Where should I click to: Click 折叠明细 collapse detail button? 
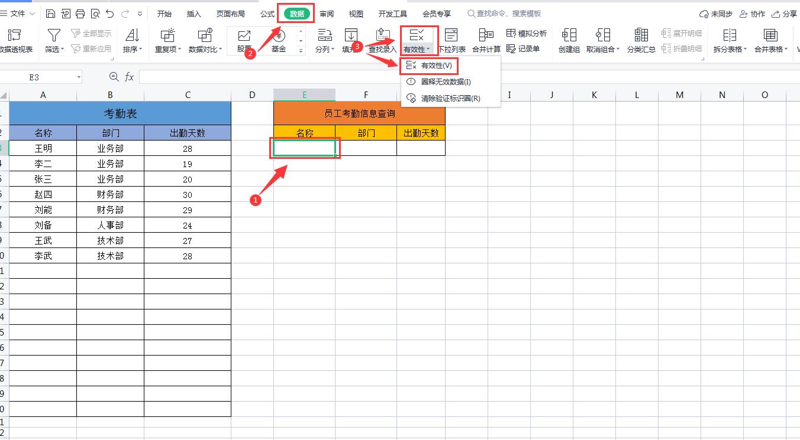point(682,49)
